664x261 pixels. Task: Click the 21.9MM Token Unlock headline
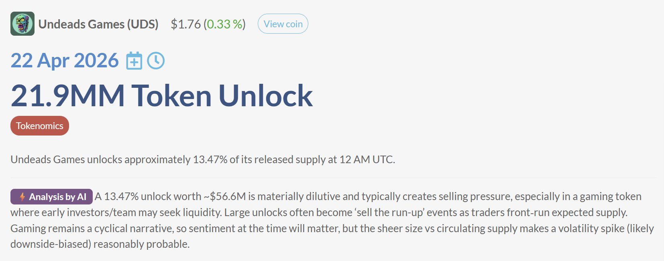[161, 96]
